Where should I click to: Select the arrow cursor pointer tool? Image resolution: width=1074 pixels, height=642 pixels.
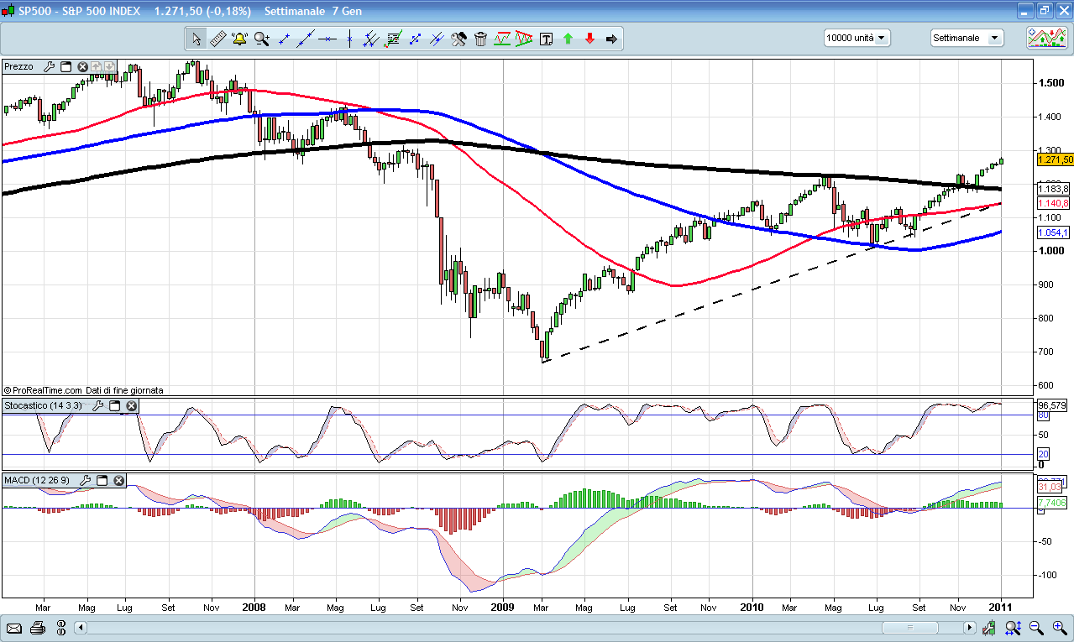196,39
